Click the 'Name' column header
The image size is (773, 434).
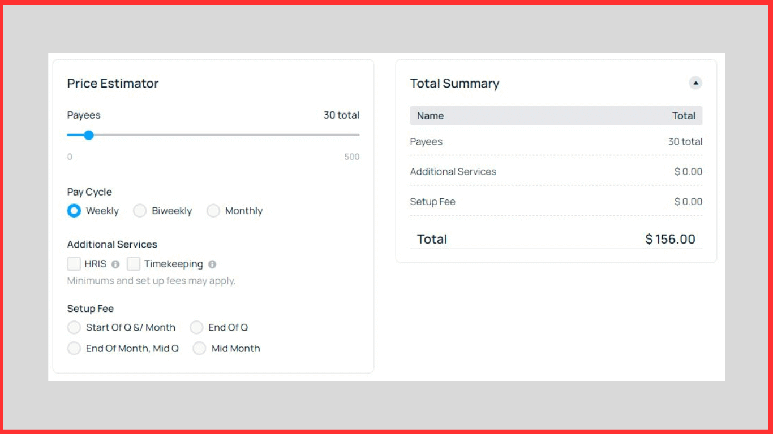click(x=430, y=116)
